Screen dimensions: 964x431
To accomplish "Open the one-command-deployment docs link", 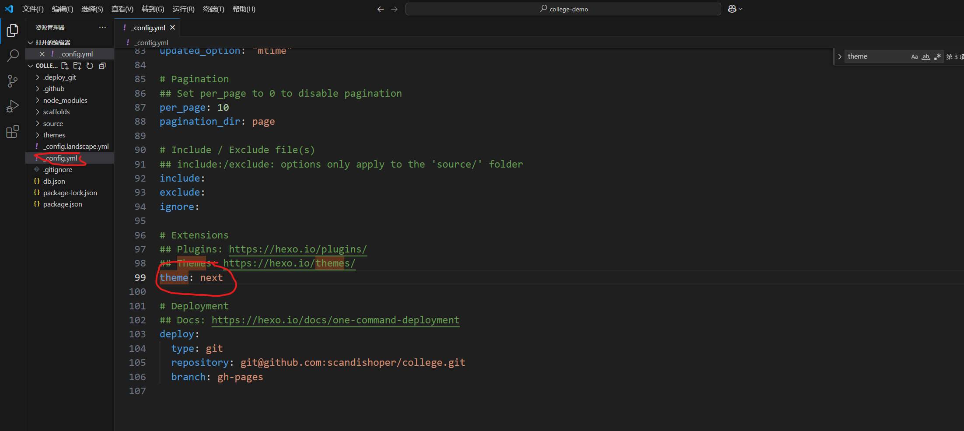I will tap(335, 320).
